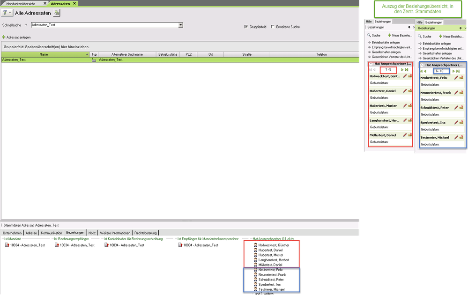The height and width of the screenshot is (295, 468).
Task: Open the Schnellsuche combo box dropdown
Action: tap(180, 25)
